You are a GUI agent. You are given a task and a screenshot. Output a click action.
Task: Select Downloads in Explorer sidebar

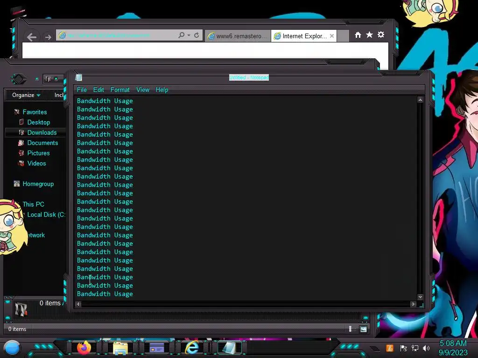point(42,133)
